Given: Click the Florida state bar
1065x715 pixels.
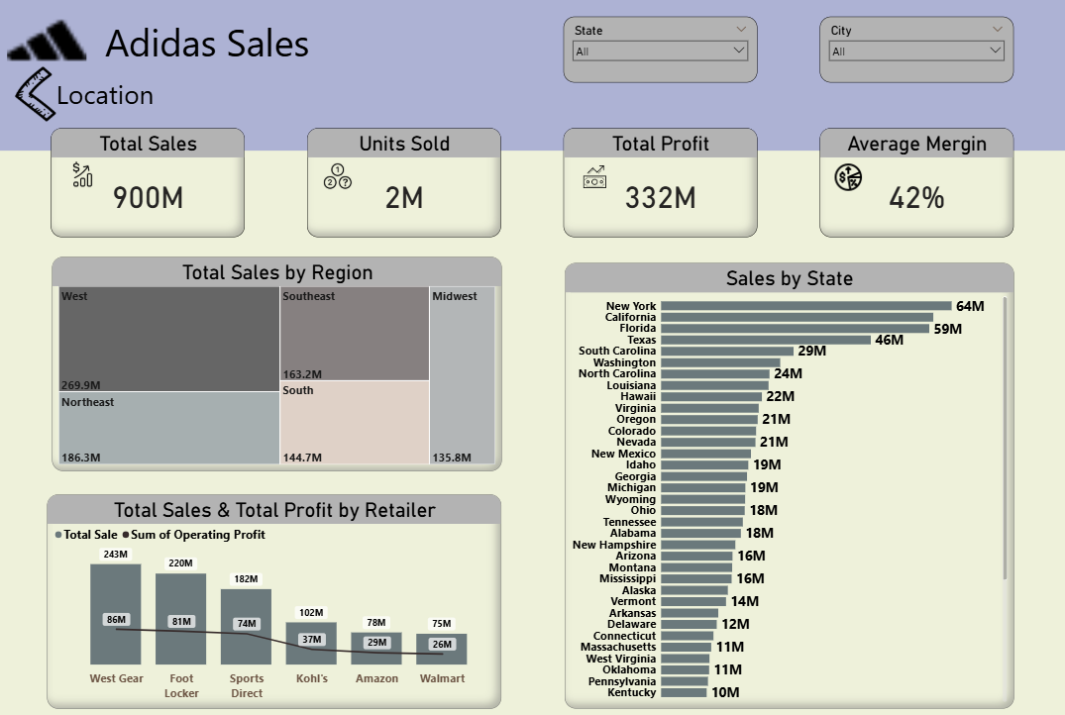Looking at the screenshot, I should point(795,329).
